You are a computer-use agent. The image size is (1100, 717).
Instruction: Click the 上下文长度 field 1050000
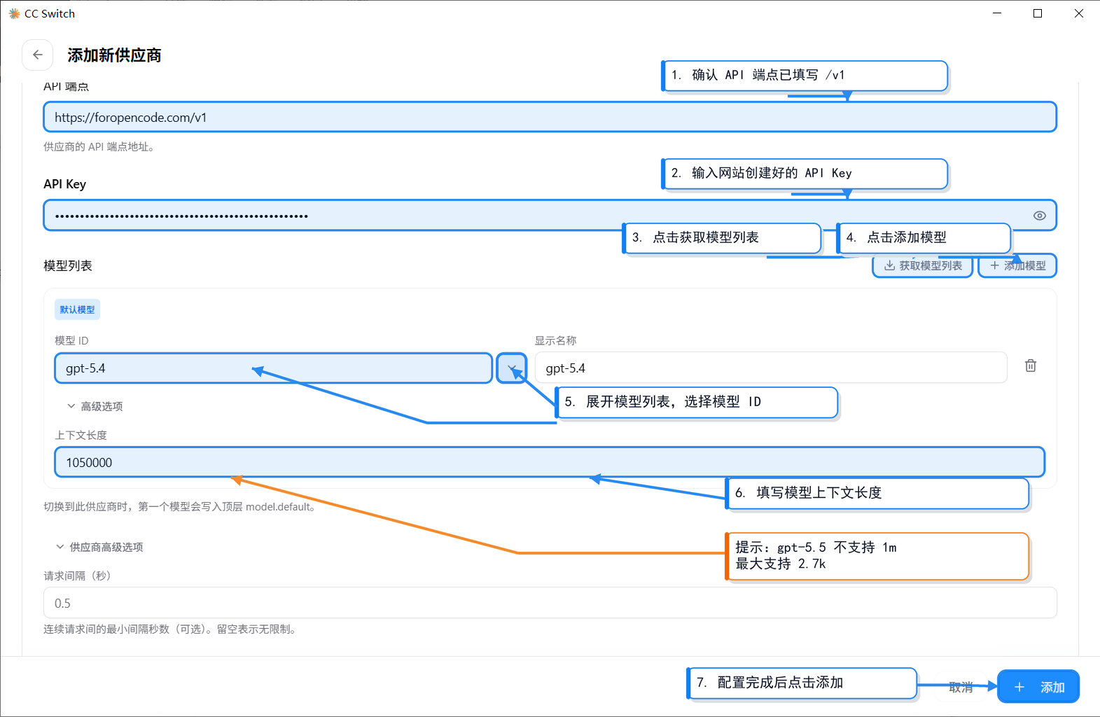[550, 462]
